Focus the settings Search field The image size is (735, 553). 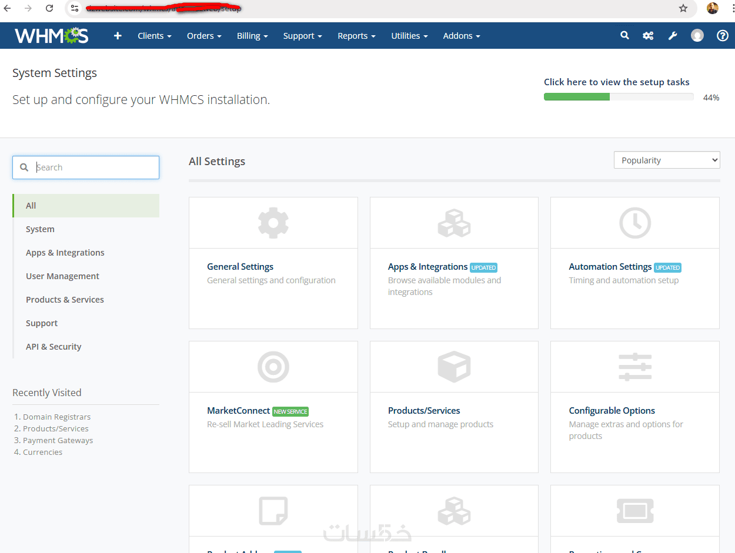[x=86, y=167]
